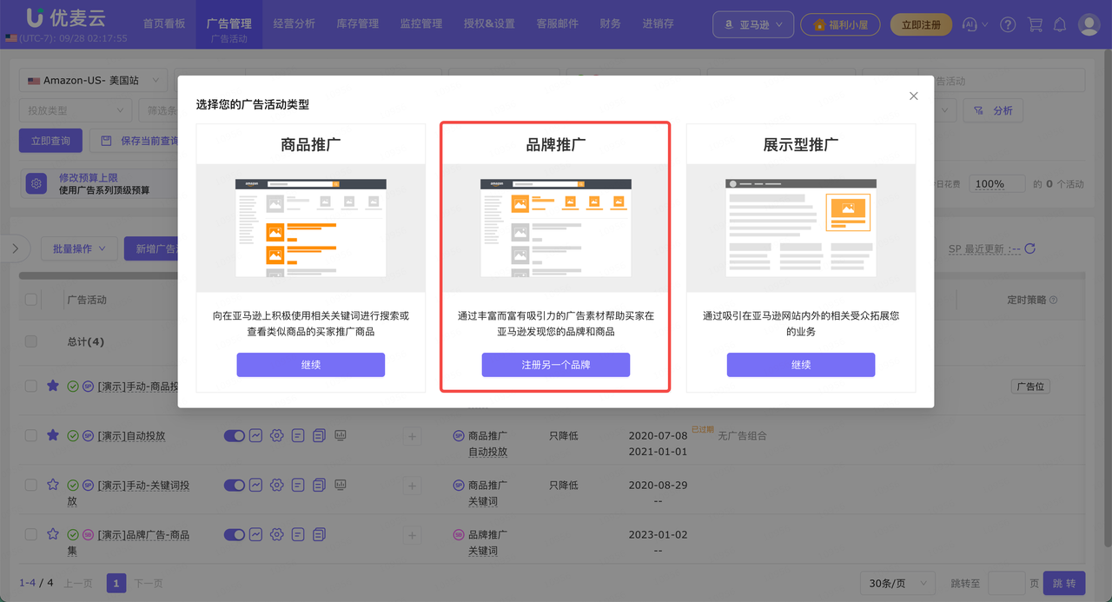The width and height of the screenshot is (1112, 602).
Task: Check the [演示]手动-商品投放 row checkbox
Action: coord(31,386)
